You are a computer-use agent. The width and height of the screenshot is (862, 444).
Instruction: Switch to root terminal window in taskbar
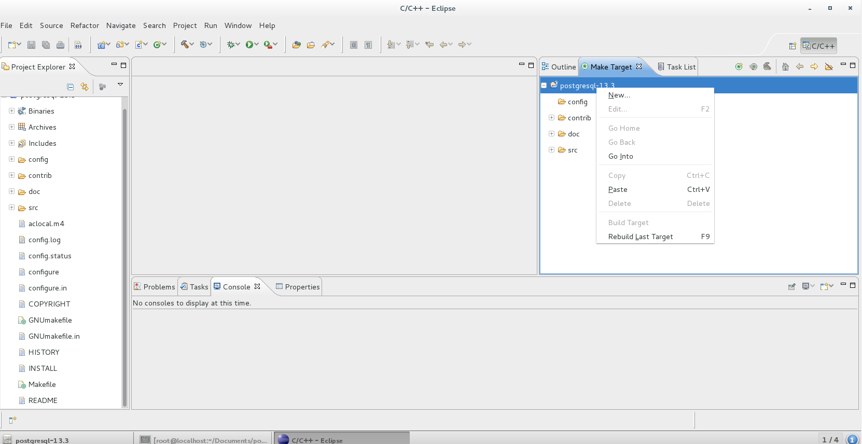[204, 440]
